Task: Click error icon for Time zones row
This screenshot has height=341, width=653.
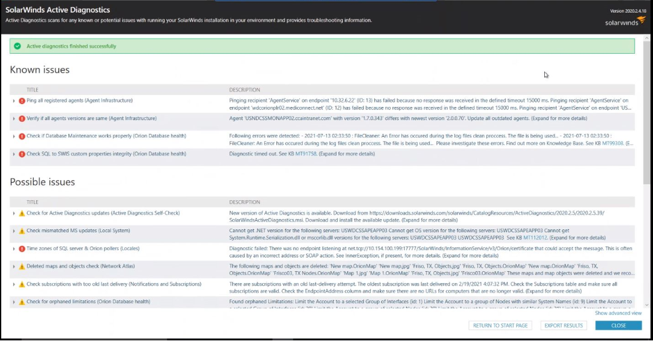Action: click(x=22, y=248)
